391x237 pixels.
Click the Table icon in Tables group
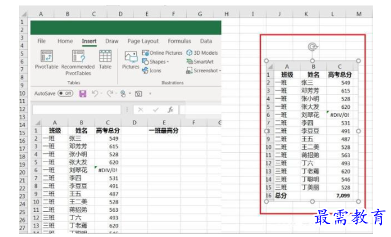tap(105, 56)
